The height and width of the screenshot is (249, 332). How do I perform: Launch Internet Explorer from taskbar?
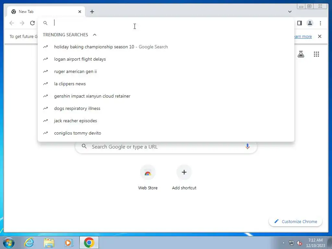[29, 243]
